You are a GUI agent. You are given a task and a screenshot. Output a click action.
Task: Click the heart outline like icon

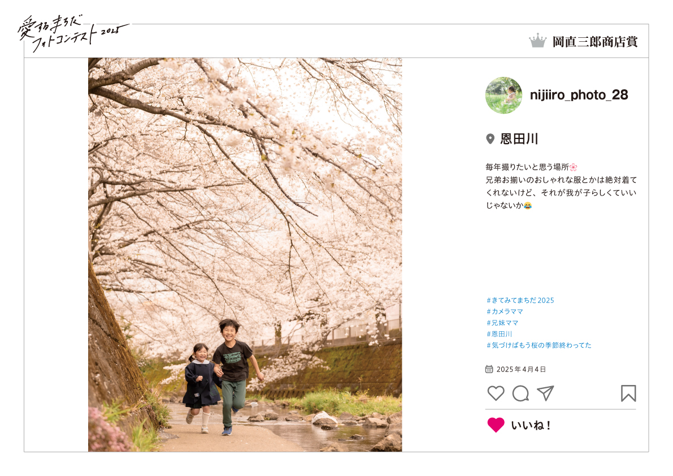pos(496,393)
